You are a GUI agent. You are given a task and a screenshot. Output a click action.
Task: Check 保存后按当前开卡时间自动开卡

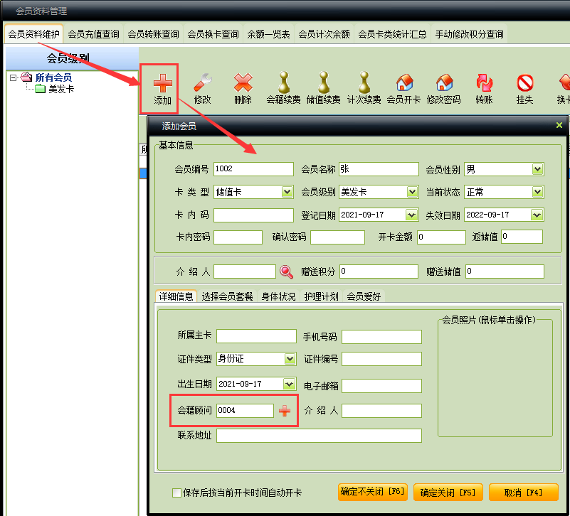tap(176, 493)
